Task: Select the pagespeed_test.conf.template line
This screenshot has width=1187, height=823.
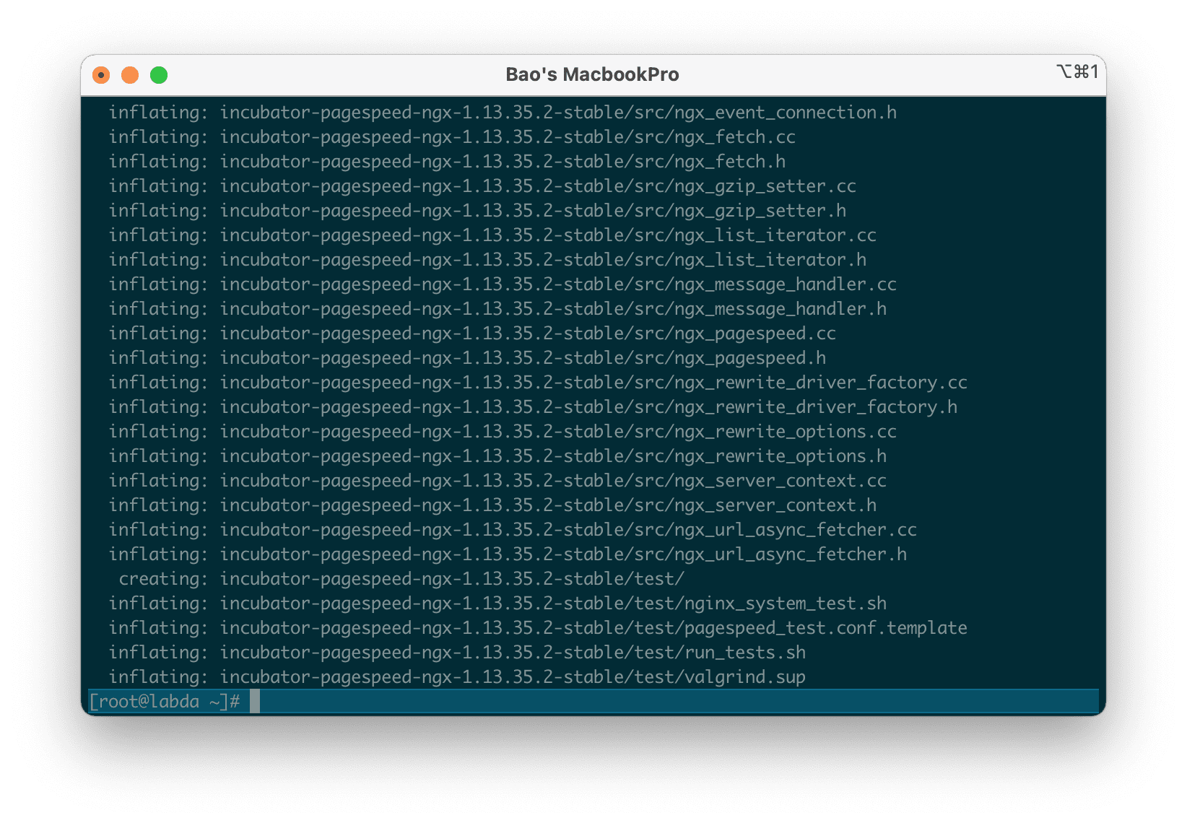Action: coord(538,627)
